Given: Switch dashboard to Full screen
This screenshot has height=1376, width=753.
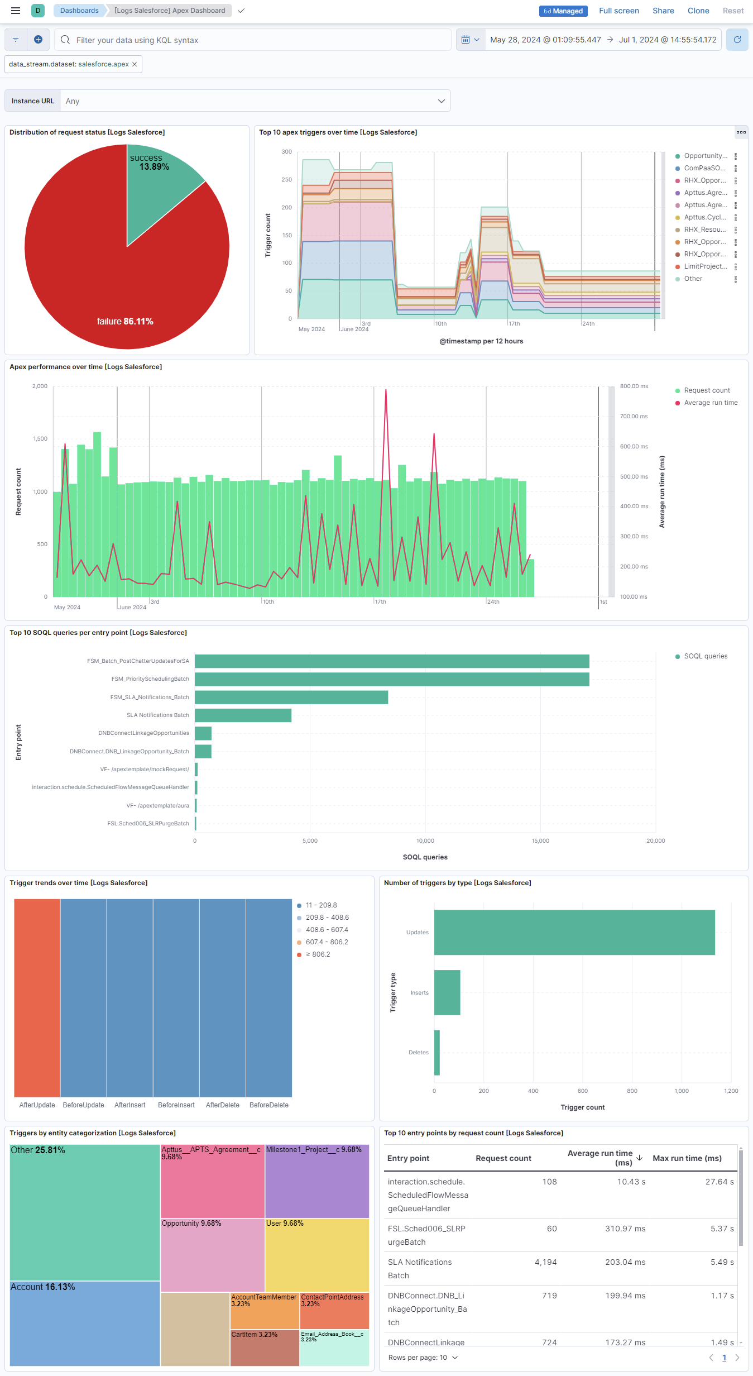Looking at the screenshot, I should [618, 11].
